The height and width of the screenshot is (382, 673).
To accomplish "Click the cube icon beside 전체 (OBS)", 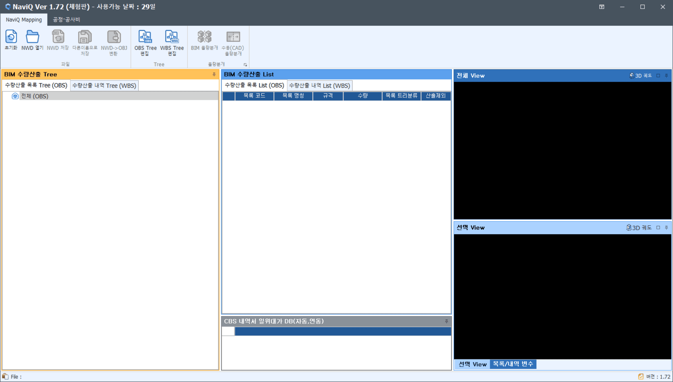I will coord(15,96).
